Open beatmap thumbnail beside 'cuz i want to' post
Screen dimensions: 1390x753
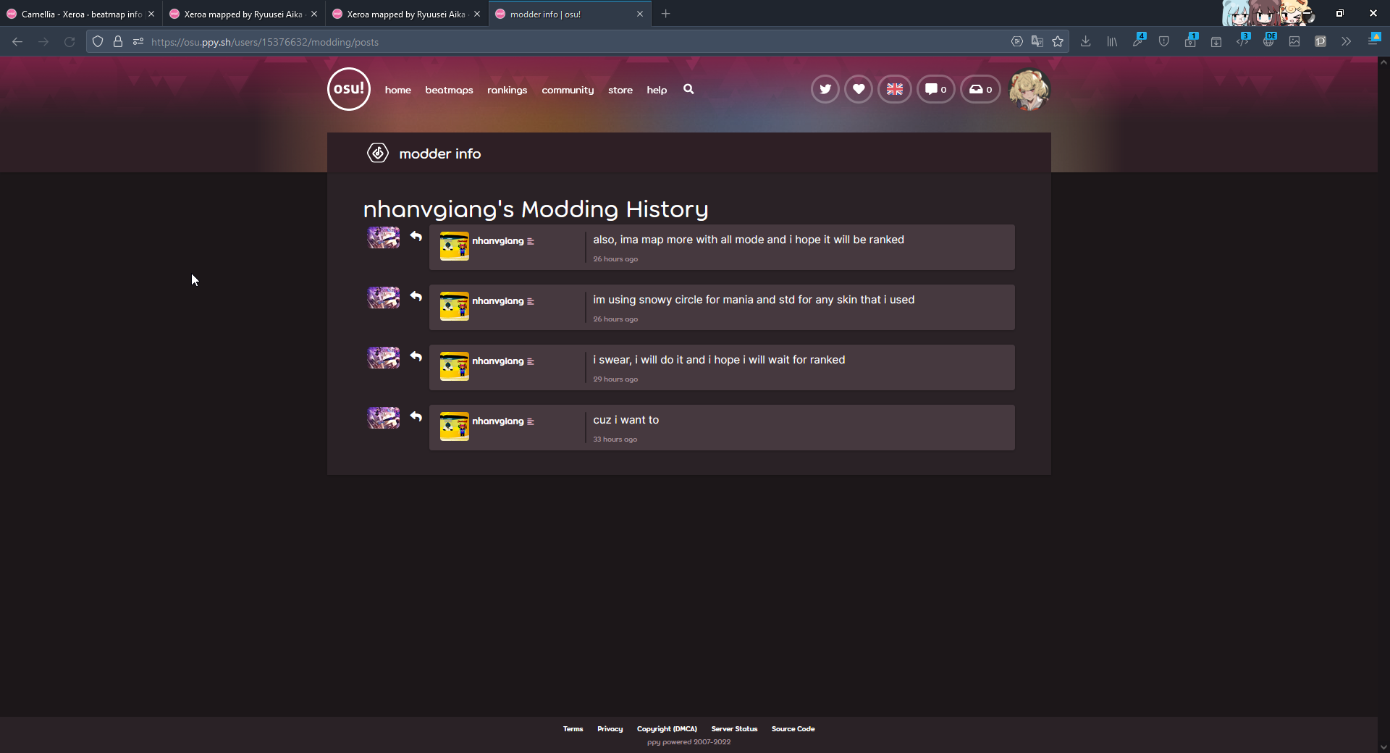[x=383, y=417]
